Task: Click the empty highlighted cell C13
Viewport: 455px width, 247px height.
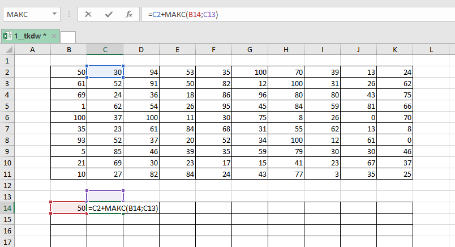Action: (x=105, y=196)
